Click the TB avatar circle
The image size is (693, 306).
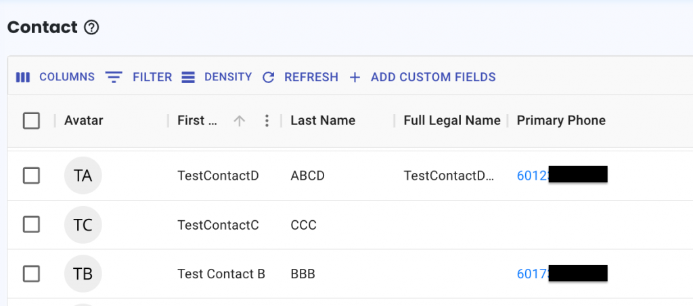coord(83,274)
